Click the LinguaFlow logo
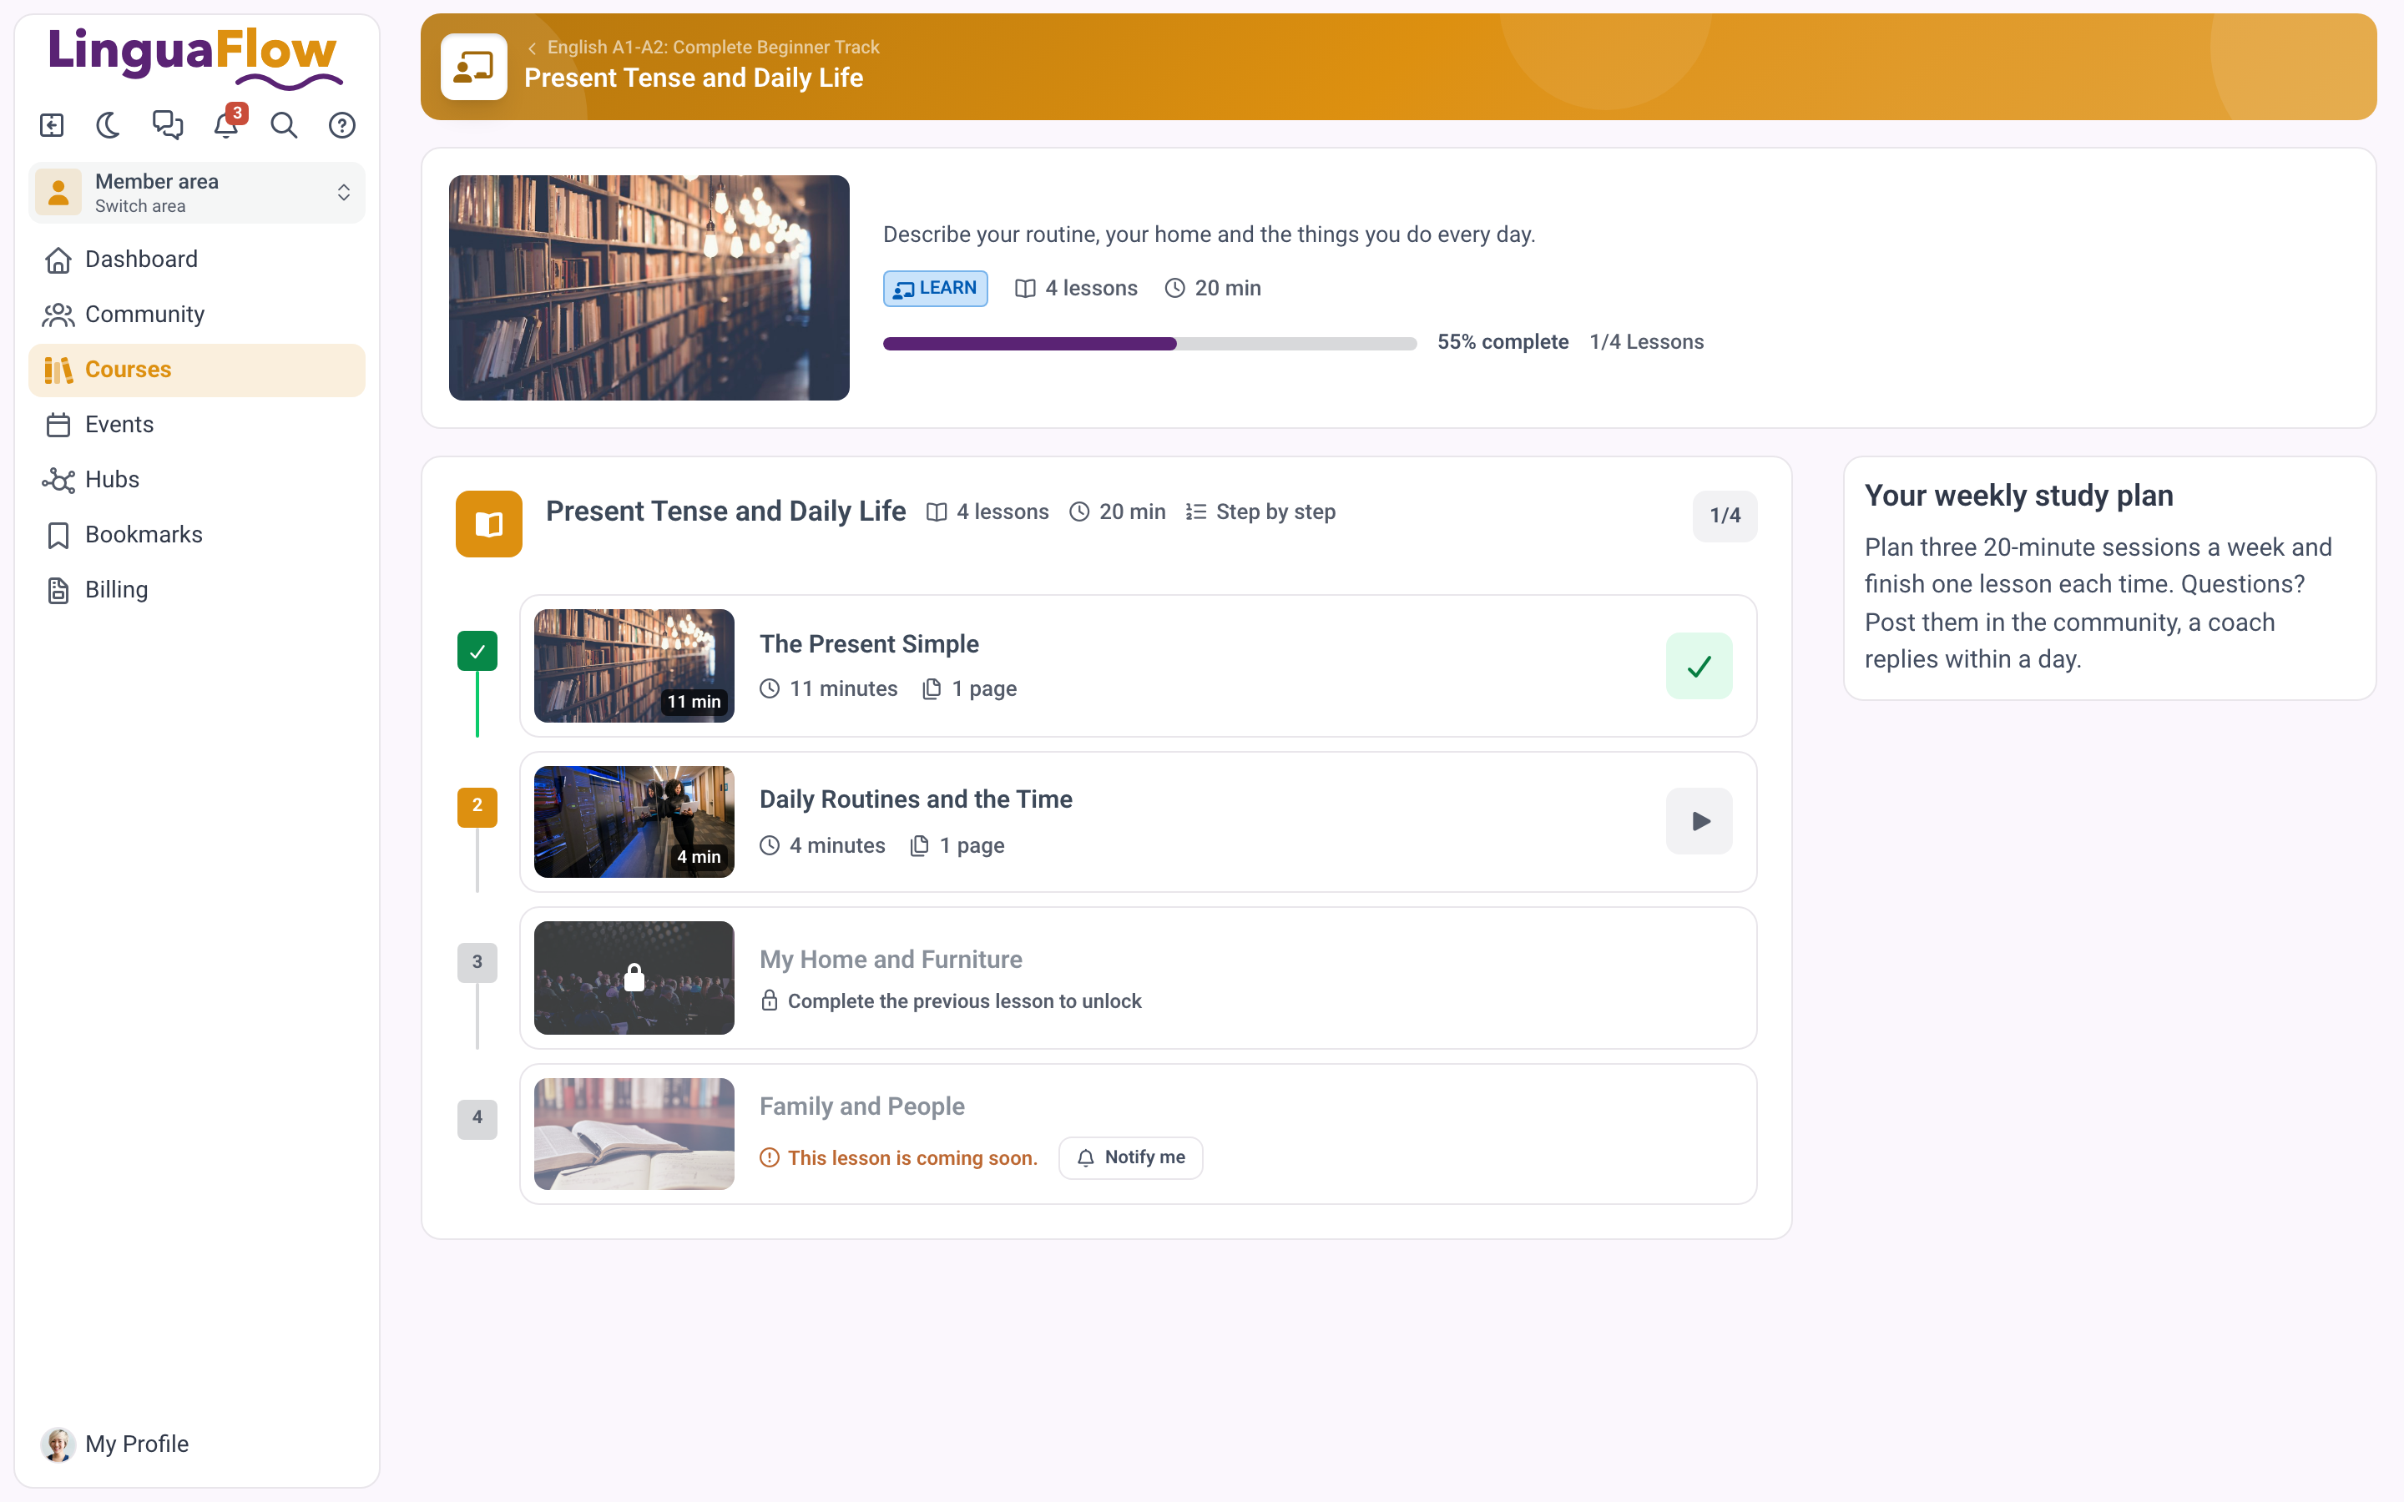This screenshot has width=2404, height=1502. [195, 58]
